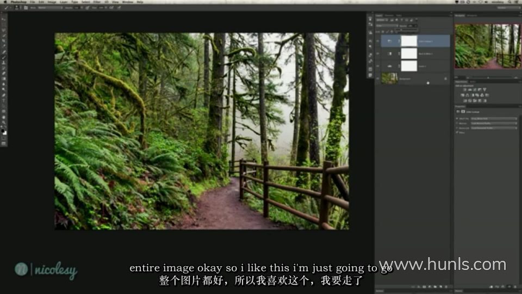522x294 pixels.
Task: Open the Abstract profile dropdown
Action: (494, 124)
